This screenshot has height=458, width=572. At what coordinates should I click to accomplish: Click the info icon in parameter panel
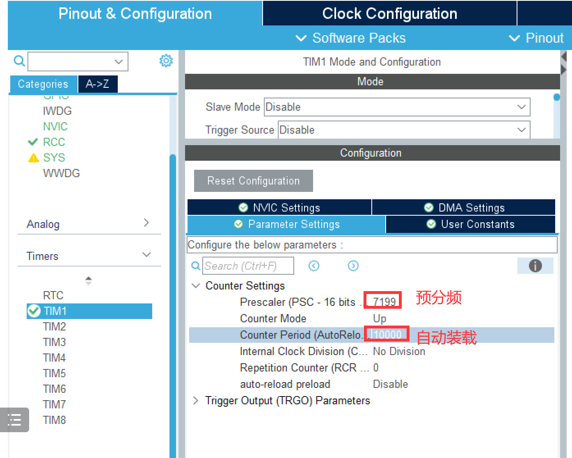point(535,266)
